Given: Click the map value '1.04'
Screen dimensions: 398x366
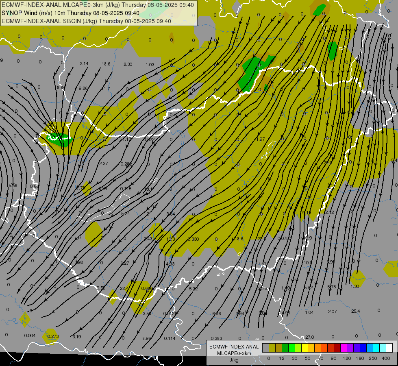Looking at the screenshot, I should (309, 312).
